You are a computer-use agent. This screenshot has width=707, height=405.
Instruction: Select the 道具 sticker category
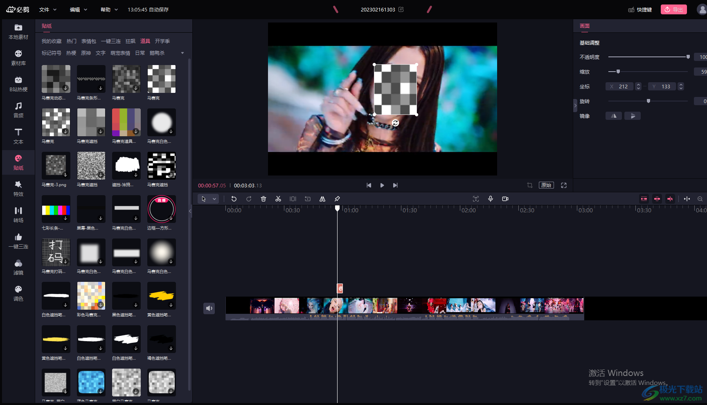[x=145, y=41]
